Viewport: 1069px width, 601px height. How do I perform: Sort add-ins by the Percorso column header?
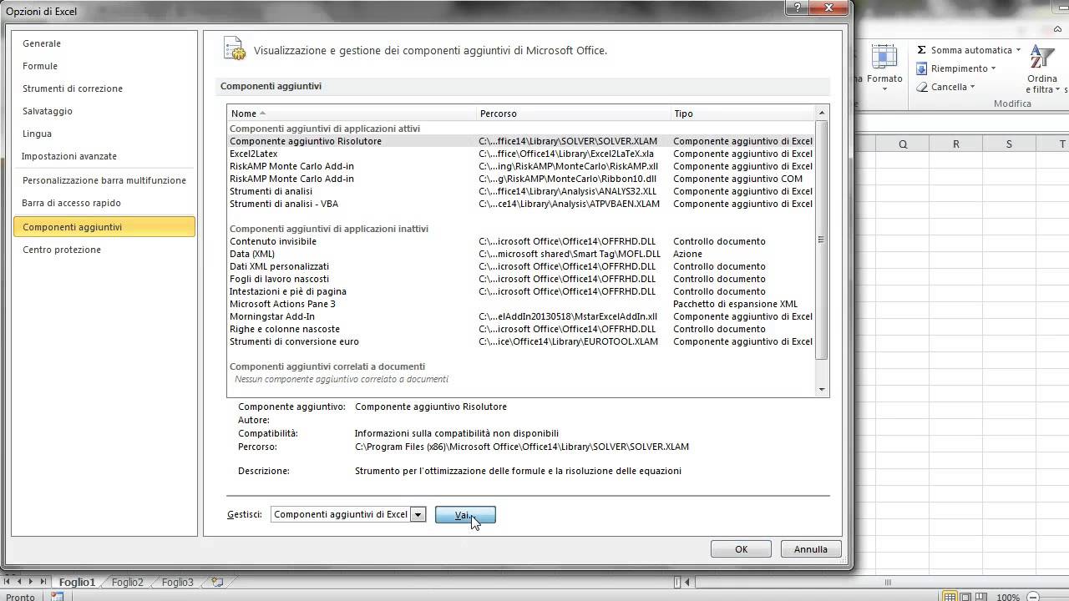click(x=575, y=114)
